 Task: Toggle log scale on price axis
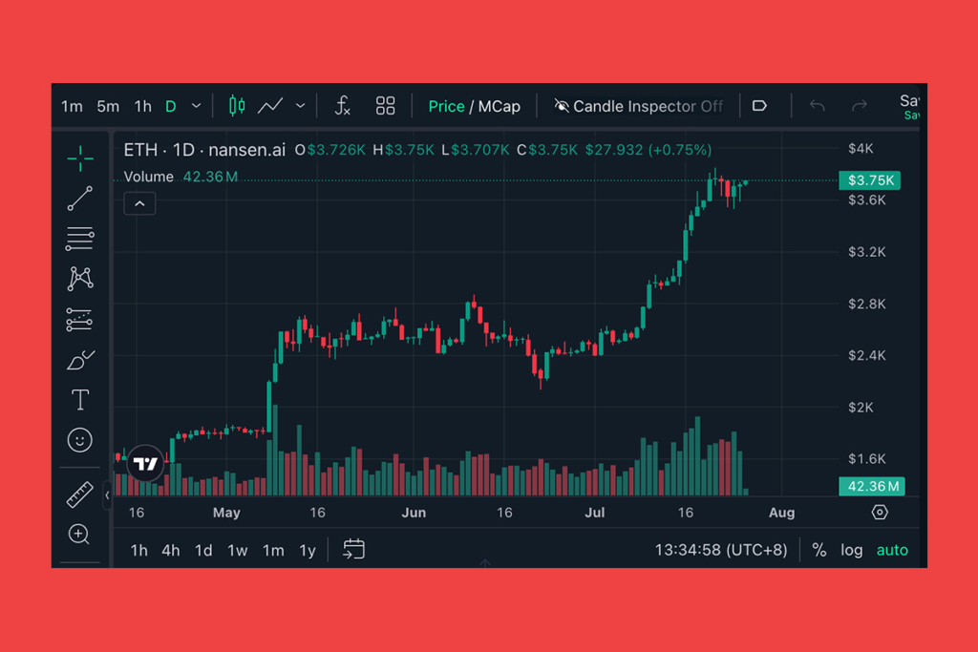pos(851,550)
